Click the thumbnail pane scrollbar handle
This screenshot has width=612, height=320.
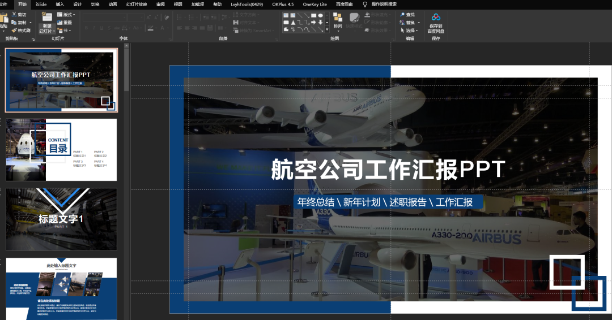pyautogui.click(x=126, y=70)
